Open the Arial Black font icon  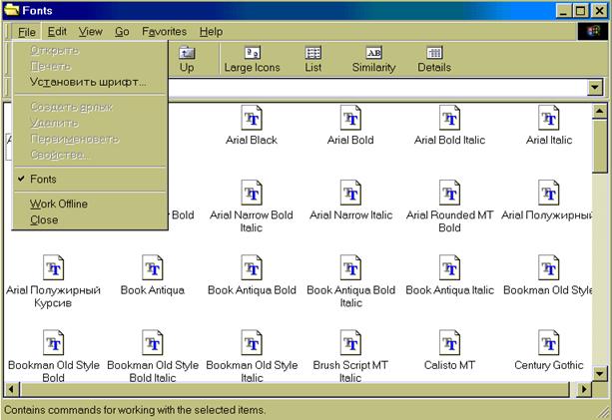tap(252, 119)
